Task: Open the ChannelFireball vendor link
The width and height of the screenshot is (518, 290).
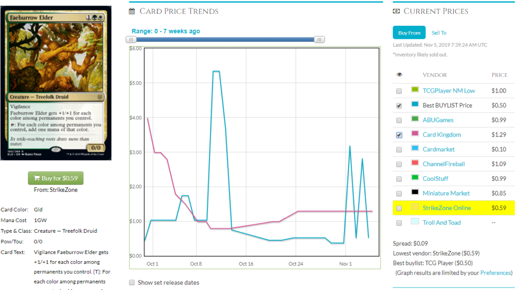Action: click(444, 163)
